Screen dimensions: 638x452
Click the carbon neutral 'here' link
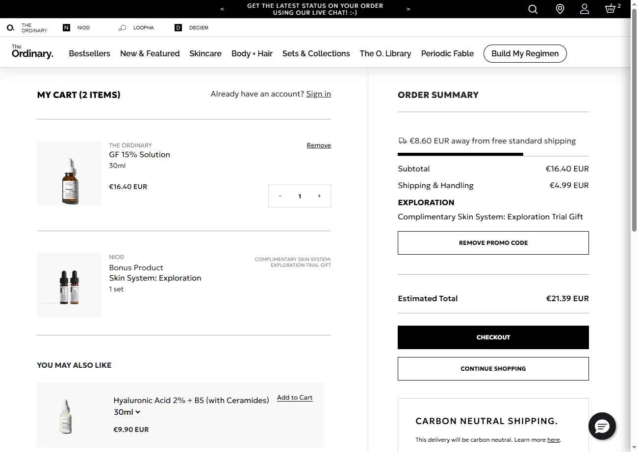coord(553,440)
